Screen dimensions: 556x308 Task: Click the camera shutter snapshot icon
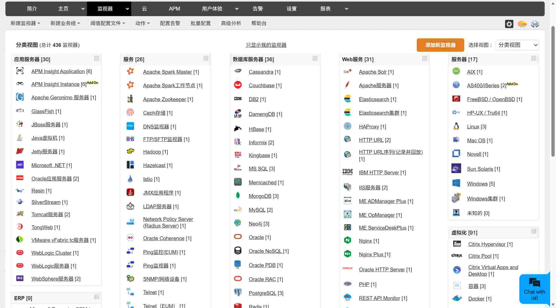(x=509, y=24)
